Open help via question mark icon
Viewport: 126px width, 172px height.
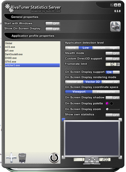coord(112,5)
